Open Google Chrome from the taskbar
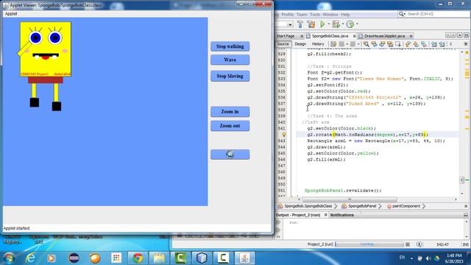471x265 pixels. click(x=138, y=258)
